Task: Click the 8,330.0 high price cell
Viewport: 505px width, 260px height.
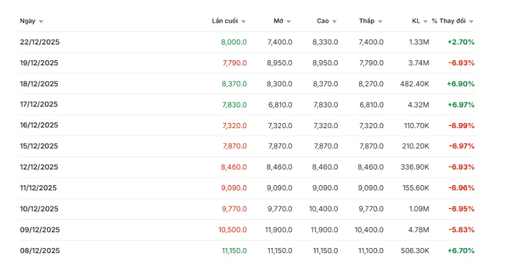Action: (325, 42)
